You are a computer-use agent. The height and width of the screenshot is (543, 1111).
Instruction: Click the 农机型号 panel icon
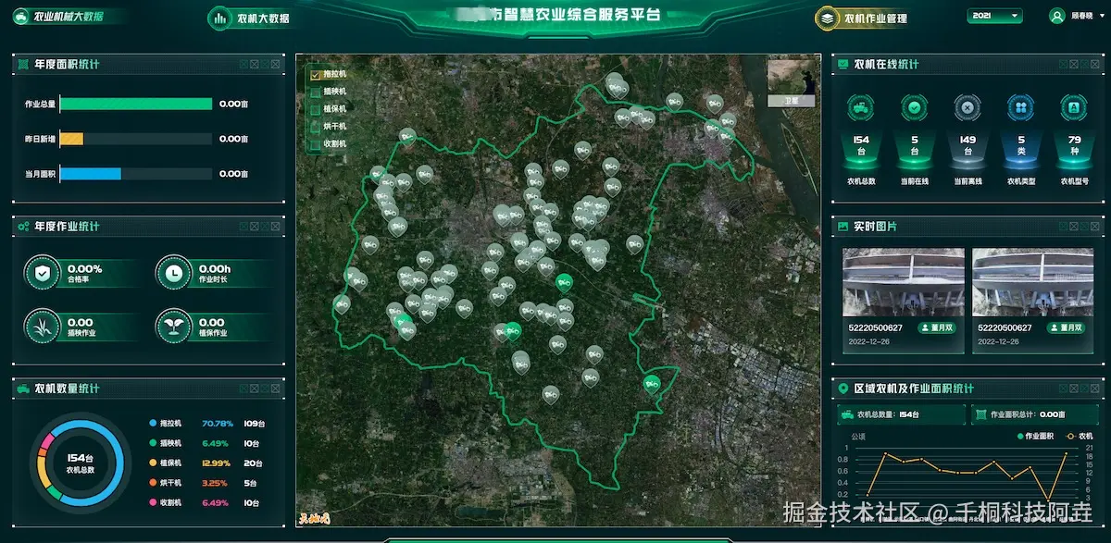pos(1074,109)
